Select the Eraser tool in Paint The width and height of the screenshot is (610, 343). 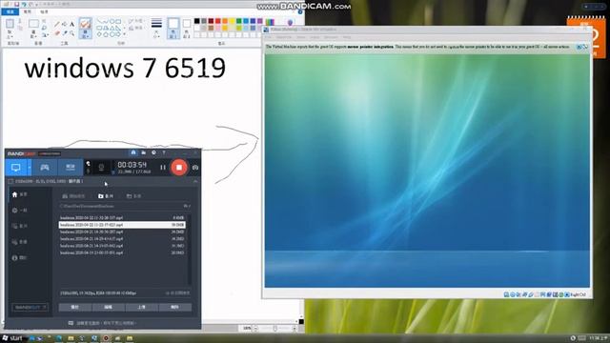pyautogui.click(x=57, y=33)
